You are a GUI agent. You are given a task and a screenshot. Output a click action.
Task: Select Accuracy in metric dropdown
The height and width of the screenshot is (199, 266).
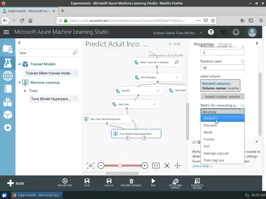tap(223, 118)
